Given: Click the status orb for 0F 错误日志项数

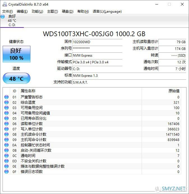Looking at the screenshot, I should coord(6,172).
